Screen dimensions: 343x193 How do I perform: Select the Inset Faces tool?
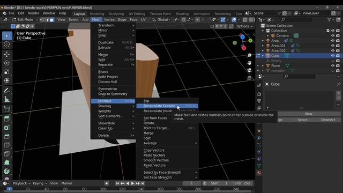pos(7,128)
